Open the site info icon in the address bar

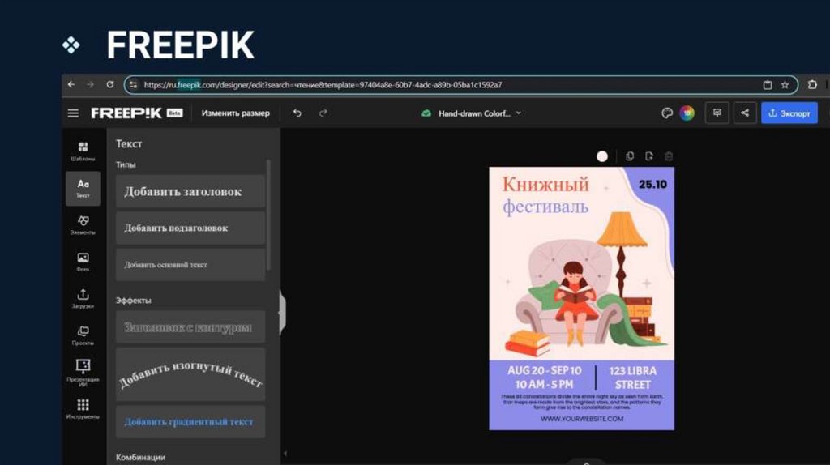coord(134,84)
